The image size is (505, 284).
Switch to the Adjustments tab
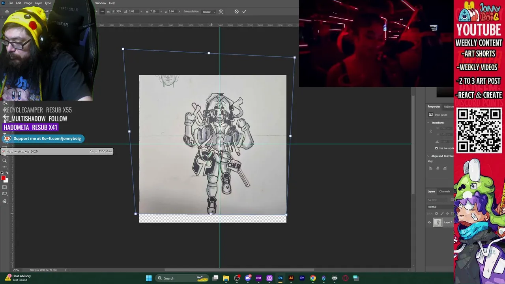[x=449, y=106]
